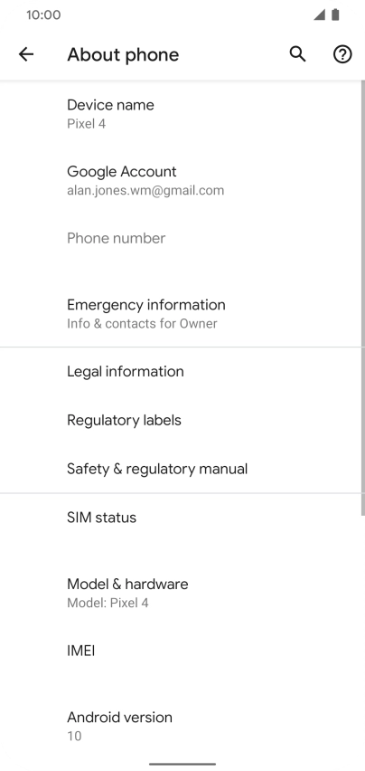Tap the 10:00 clock in status bar
Image resolution: width=365 pixels, height=771 pixels.
[43, 14]
